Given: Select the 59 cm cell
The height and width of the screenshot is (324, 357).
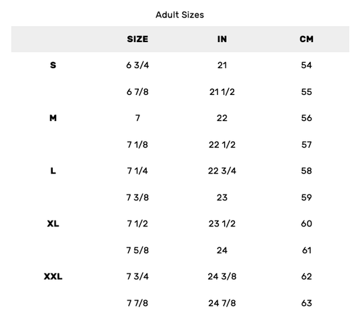Looking at the screenshot, I should 306,198.
